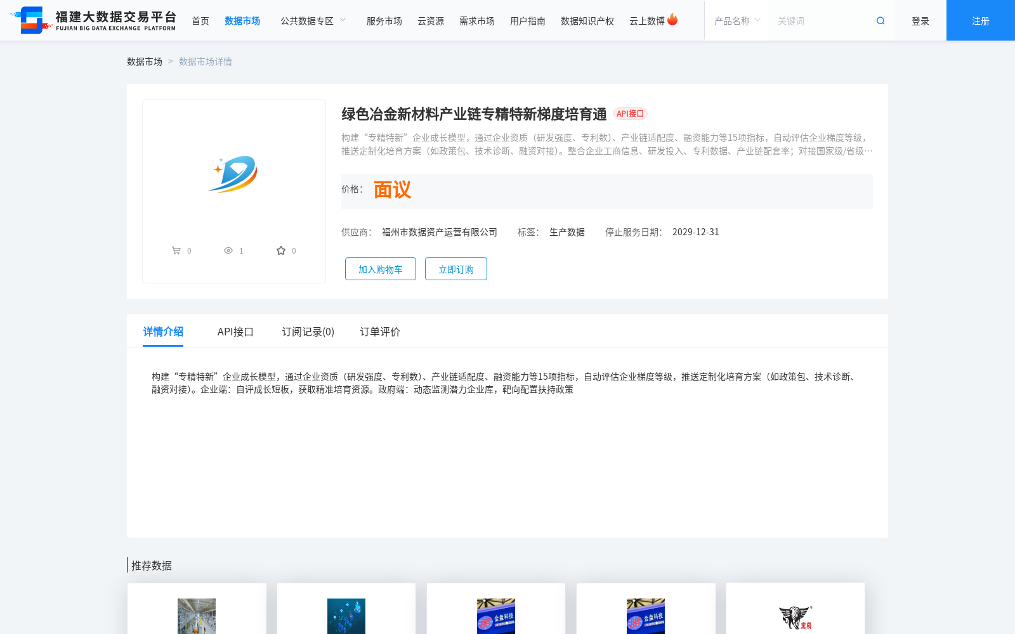
Task: Click 数据市场详情 breadcrumb text
Action: (206, 61)
